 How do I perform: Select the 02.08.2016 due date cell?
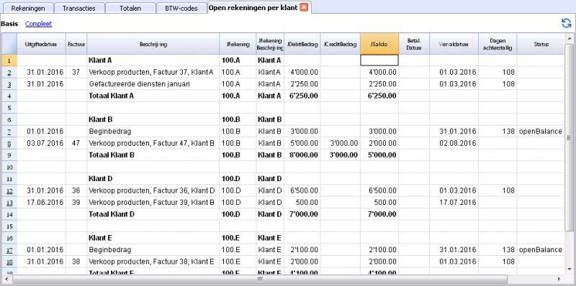tap(454, 144)
